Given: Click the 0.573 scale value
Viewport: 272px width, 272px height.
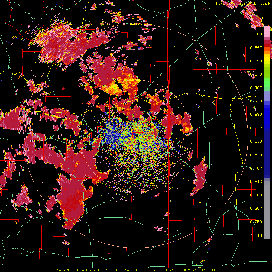Looking at the screenshot, I should coord(256,141).
